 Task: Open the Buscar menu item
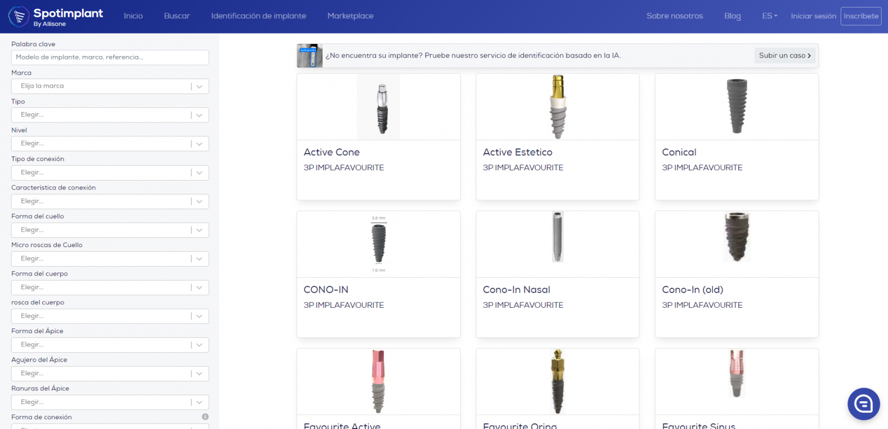coord(177,16)
